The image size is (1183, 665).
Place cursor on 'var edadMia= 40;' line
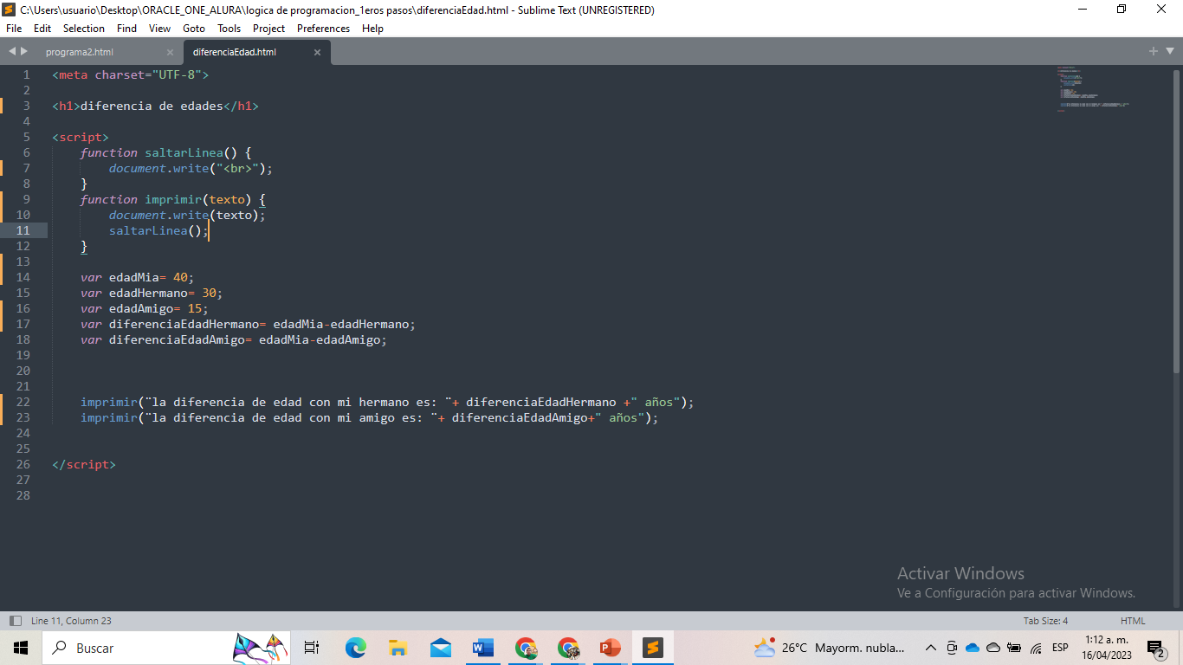pos(138,277)
